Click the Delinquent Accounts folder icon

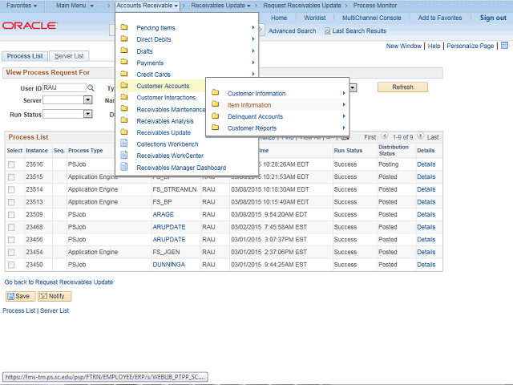point(216,116)
